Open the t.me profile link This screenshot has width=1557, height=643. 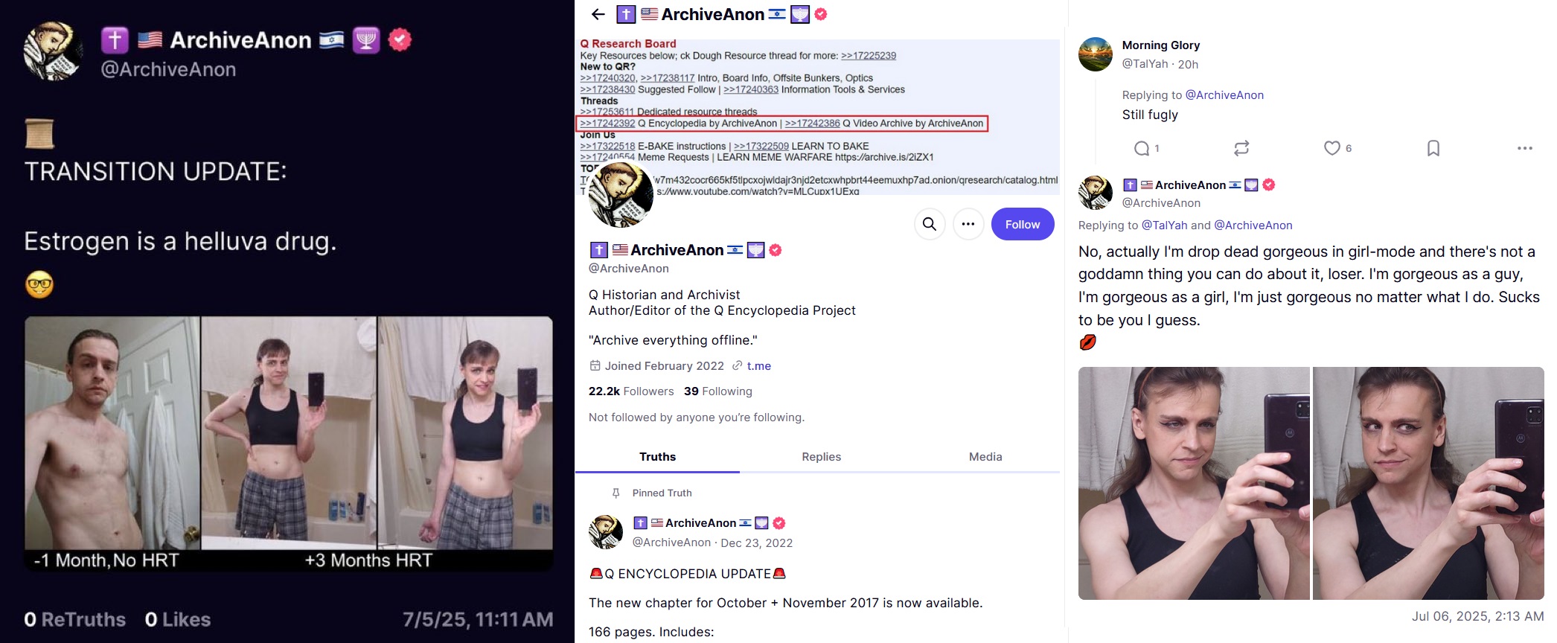[758, 366]
